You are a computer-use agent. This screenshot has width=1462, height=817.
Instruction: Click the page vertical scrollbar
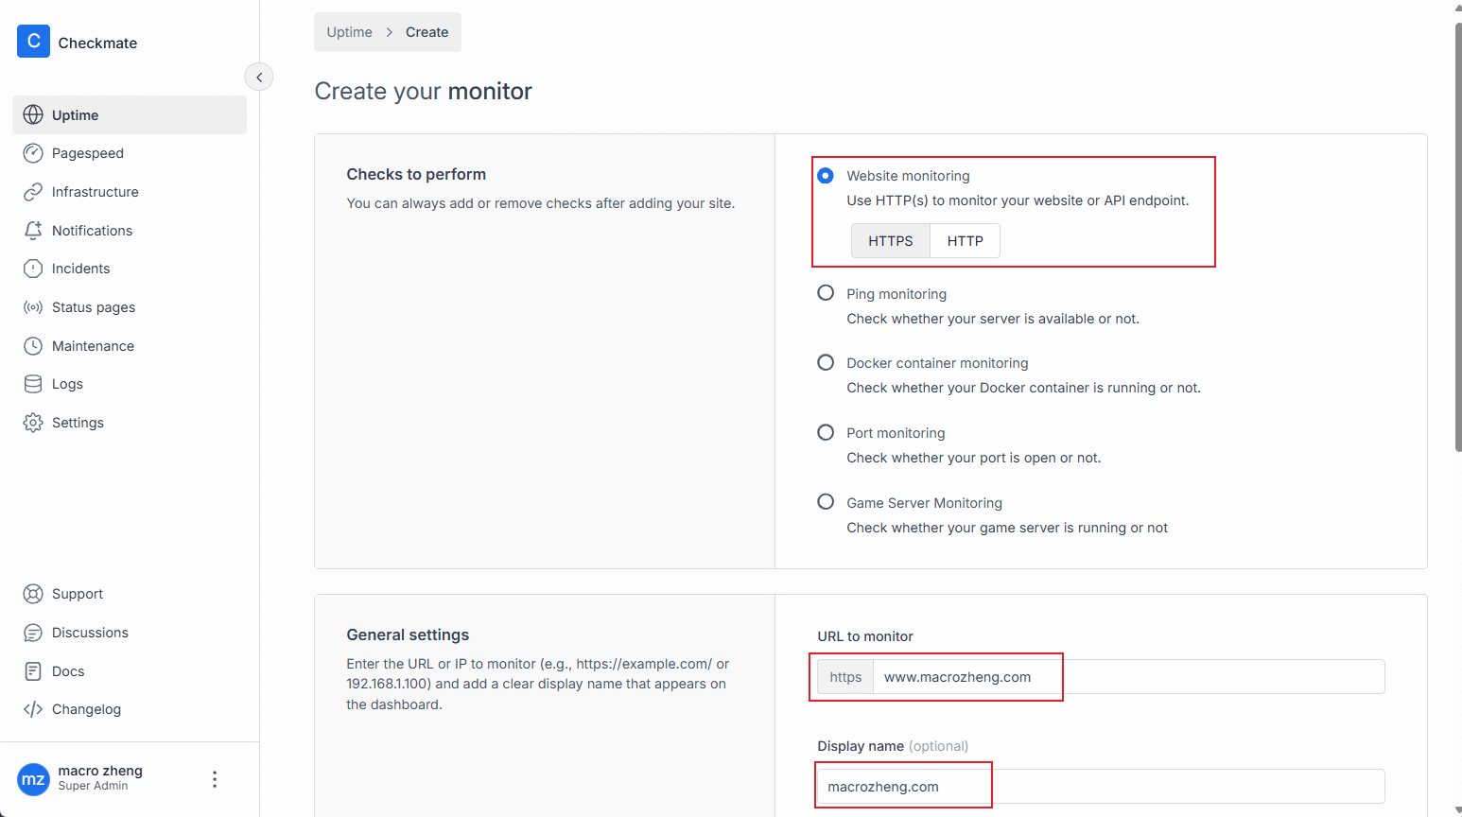[x=1457, y=236]
